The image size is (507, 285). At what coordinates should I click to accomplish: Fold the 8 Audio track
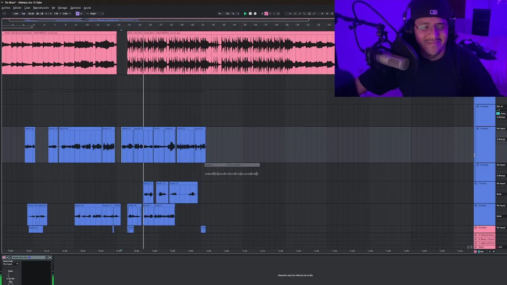(476, 205)
